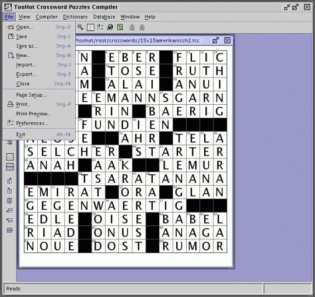This screenshot has height=297, width=315.
Task: Click the Preferences icon in File menu
Action: click(x=10, y=123)
